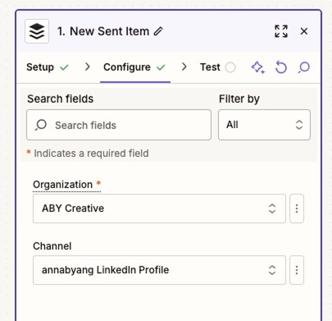332x321 pixels.
Task: Open the Organization dropdown showing ABY Creative
Action: tap(159, 208)
